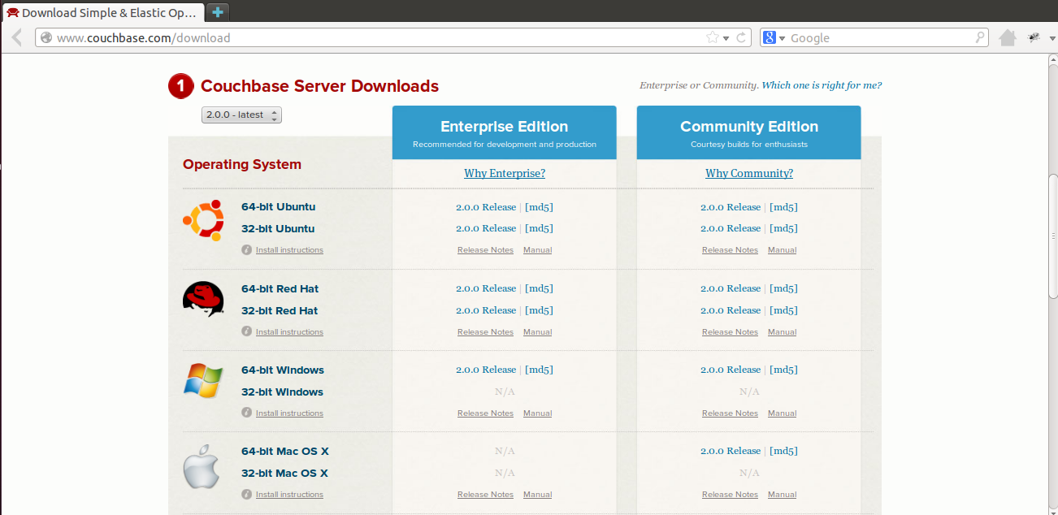Click the Couchbase Server Downloads heading
The image size is (1058, 515).
click(x=319, y=86)
